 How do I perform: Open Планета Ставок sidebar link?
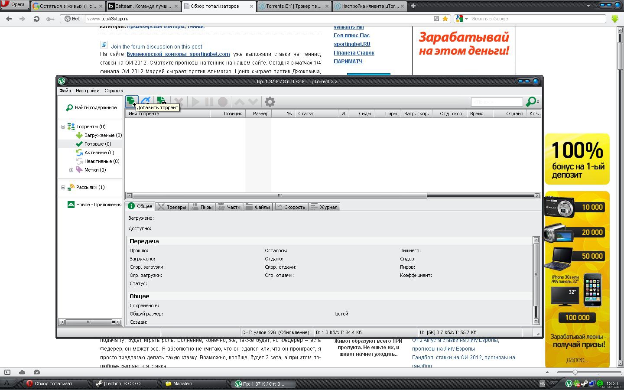(354, 53)
